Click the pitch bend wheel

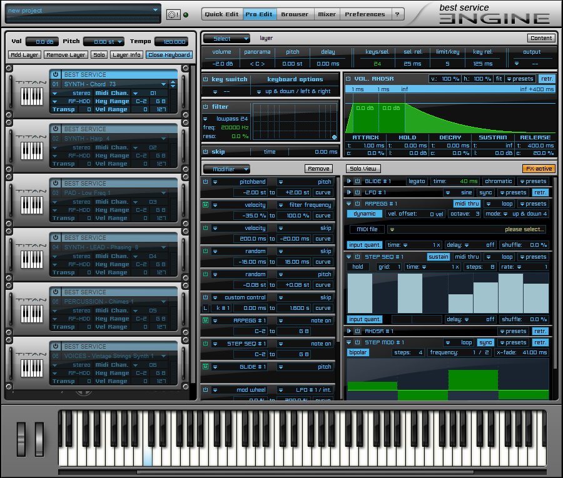(21, 439)
